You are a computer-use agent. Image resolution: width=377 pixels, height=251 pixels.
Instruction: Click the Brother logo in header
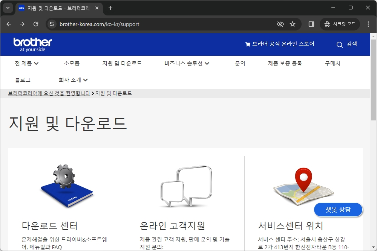pyautogui.click(x=32, y=45)
